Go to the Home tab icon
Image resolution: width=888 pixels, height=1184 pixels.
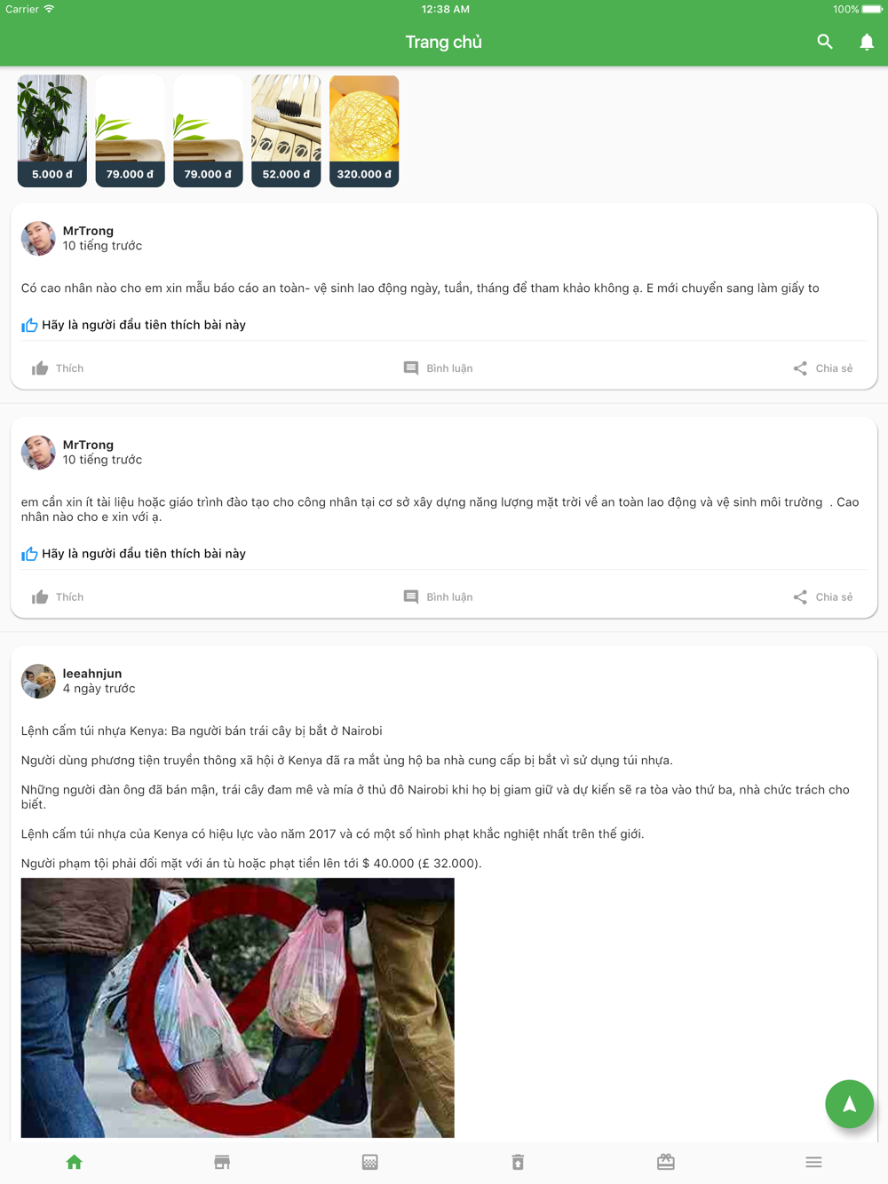click(x=74, y=1162)
